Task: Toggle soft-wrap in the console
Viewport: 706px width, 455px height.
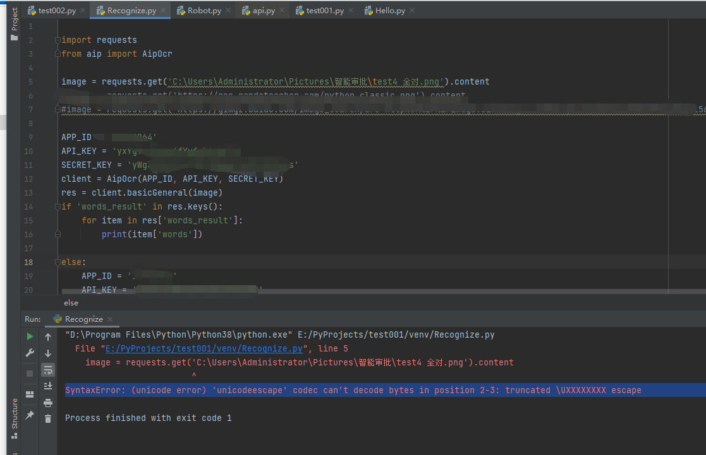Action: tap(48, 370)
